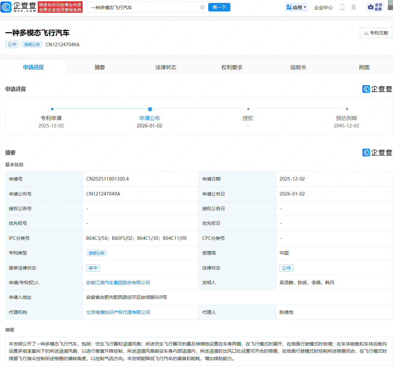The image size is (393, 366).
Task: Switch to the 摘要 tab
Action: pos(100,67)
